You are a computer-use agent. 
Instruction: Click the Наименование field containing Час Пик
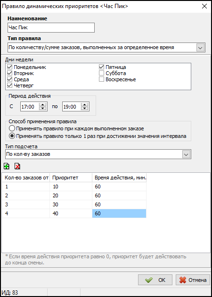[x=51, y=28]
